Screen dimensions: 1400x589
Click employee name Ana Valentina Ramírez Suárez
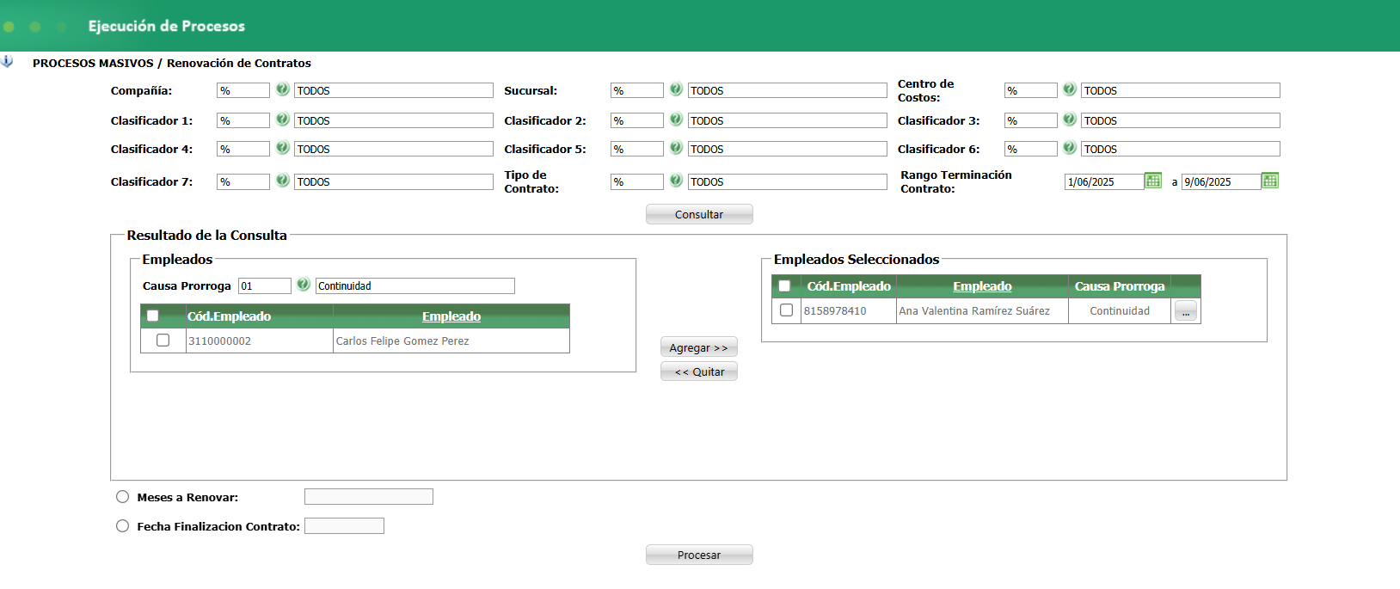pyautogui.click(x=974, y=311)
